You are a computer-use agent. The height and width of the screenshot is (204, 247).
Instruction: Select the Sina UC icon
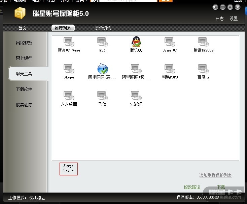pyautogui.click(x=170, y=42)
